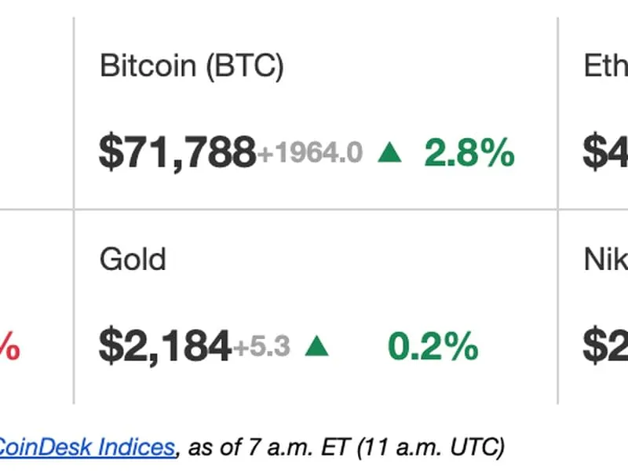Click the empty top-left table cell
The height and width of the screenshot is (471, 628).
pyautogui.click(x=35, y=110)
